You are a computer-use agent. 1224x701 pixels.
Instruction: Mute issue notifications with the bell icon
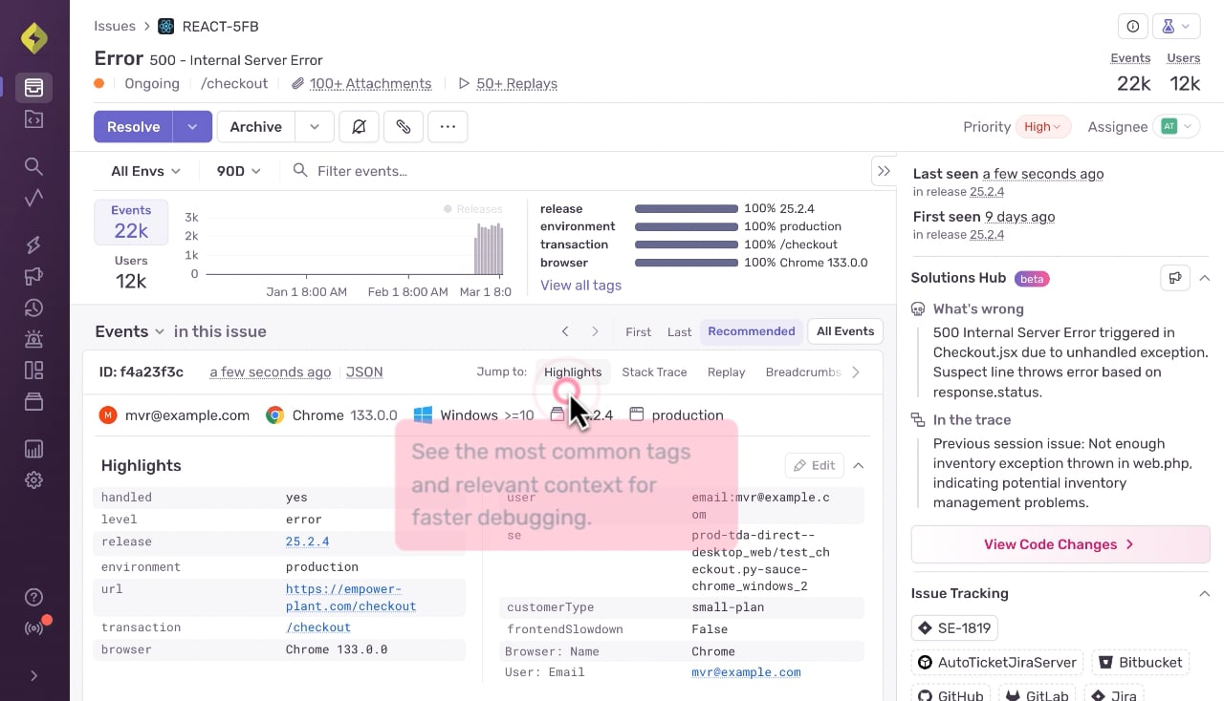coord(359,127)
